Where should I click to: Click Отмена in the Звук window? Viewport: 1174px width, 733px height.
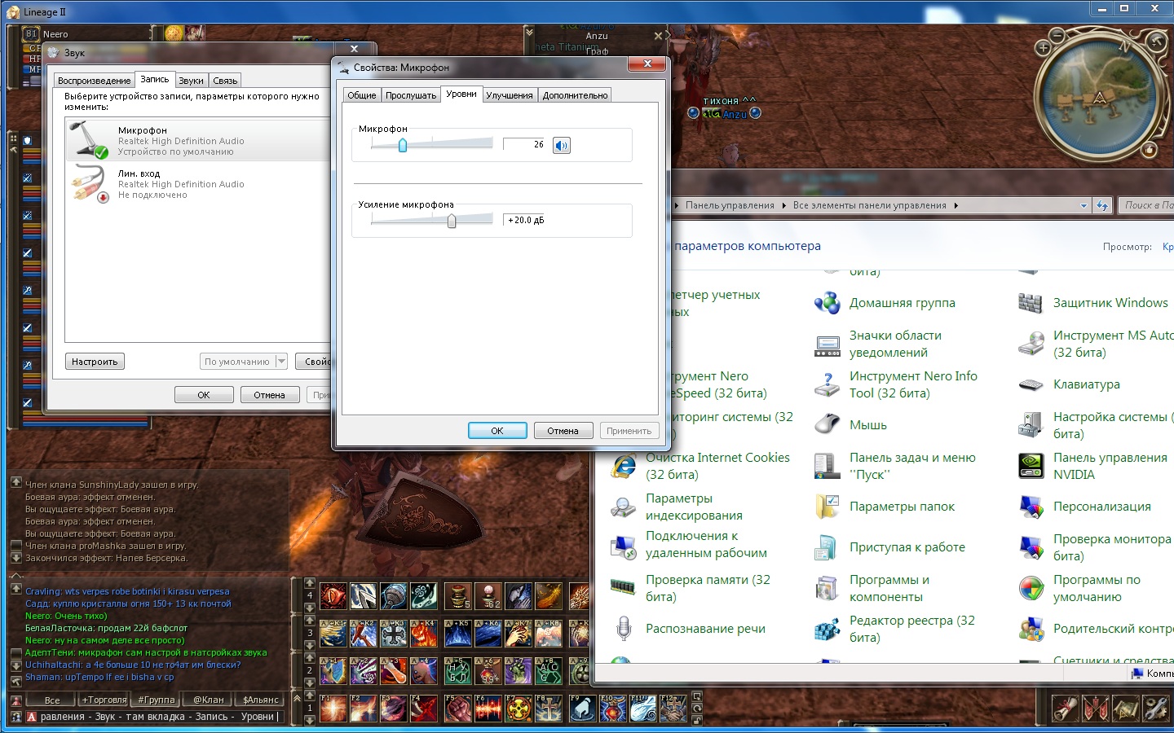269,395
